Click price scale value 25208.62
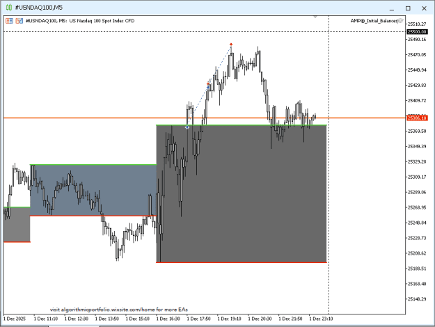Image resolution: width=435 pixels, height=327 pixels. coord(417,253)
